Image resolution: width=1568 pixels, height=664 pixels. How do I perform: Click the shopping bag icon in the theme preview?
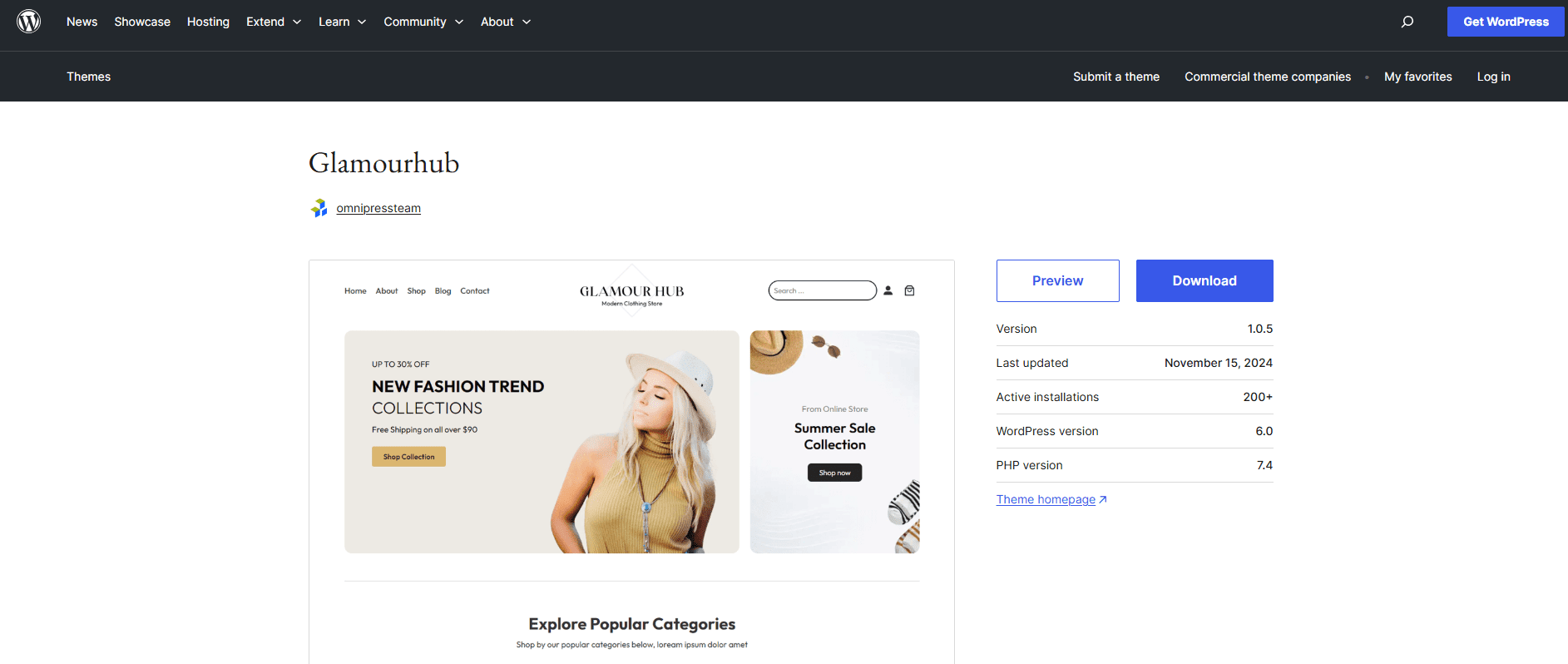click(x=909, y=290)
